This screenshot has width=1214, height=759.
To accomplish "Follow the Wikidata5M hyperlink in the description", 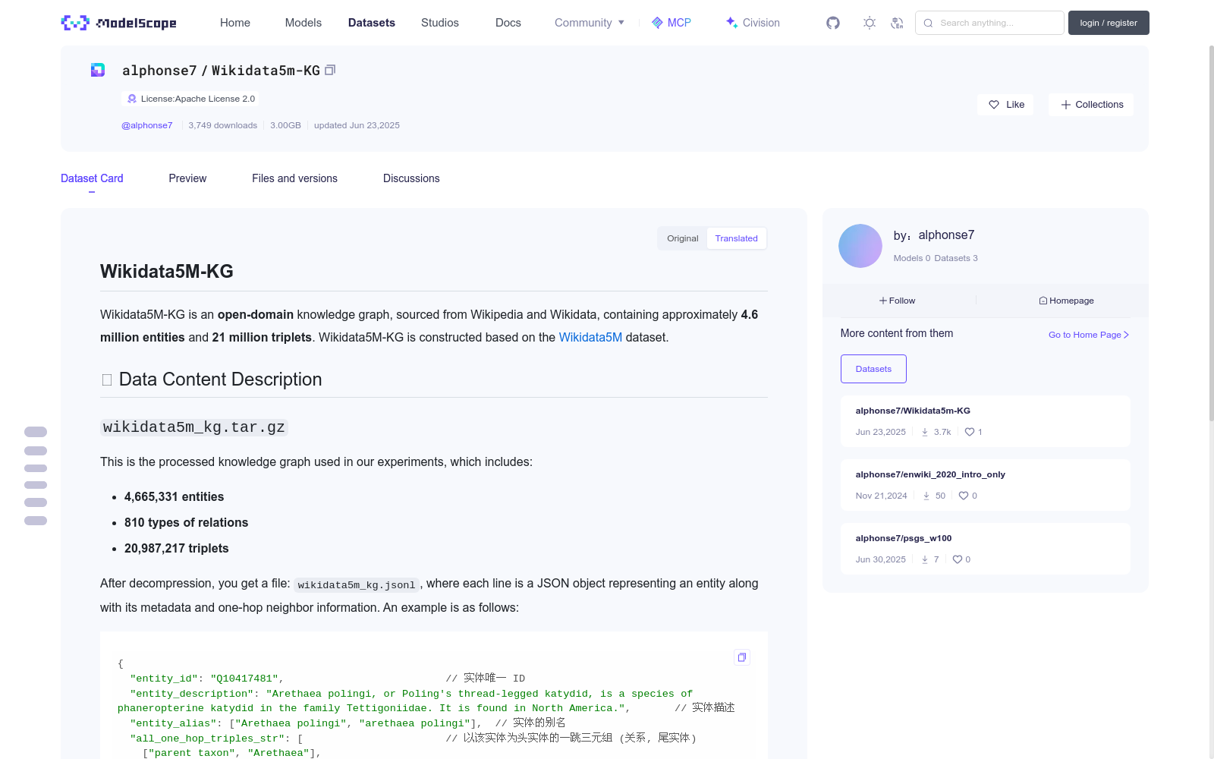I will (590, 337).
